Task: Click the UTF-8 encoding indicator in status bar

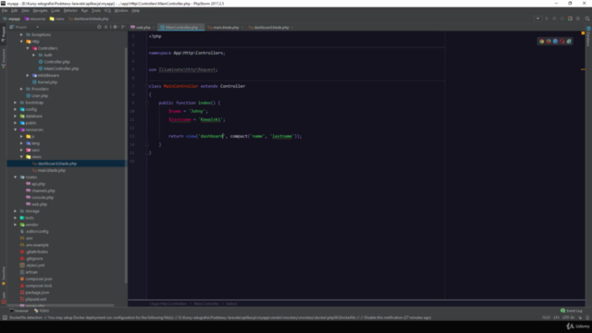Action: (x=568, y=317)
